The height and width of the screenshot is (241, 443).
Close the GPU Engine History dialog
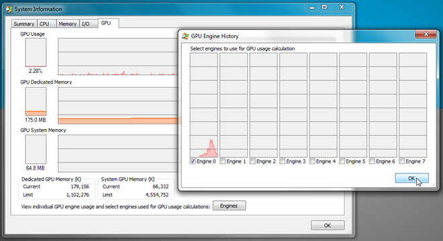[426, 34]
